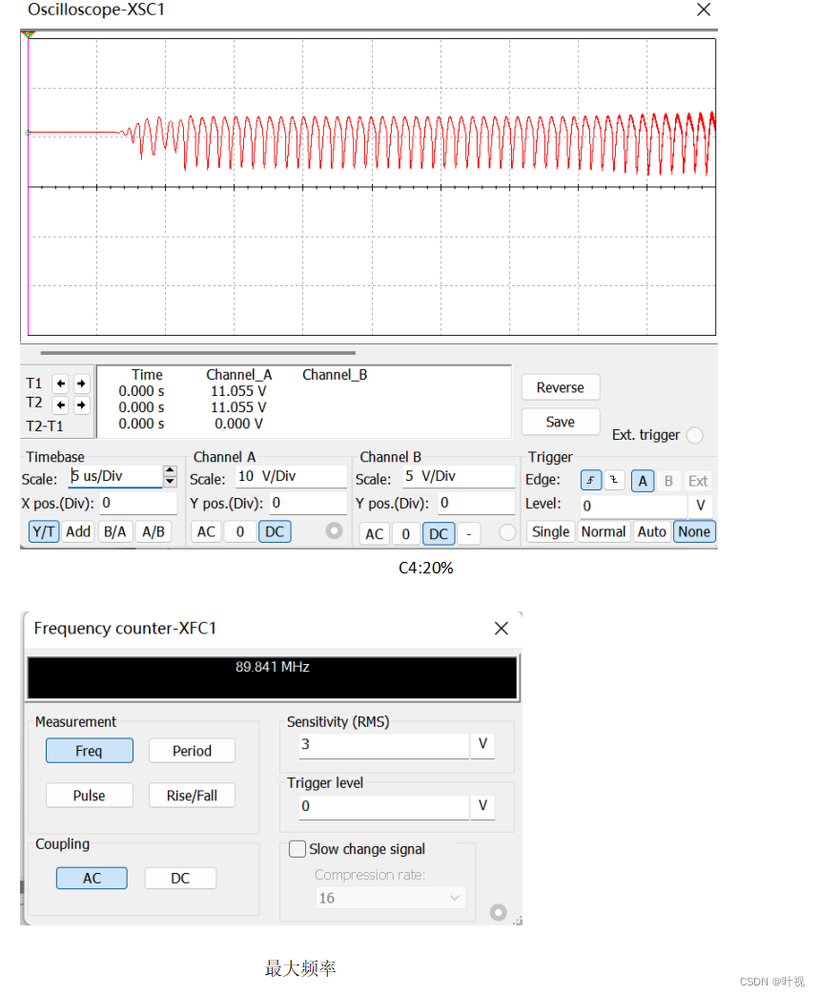Select falling edge trigger icon
This screenshot has height=996, width=819.
(615, 480)
